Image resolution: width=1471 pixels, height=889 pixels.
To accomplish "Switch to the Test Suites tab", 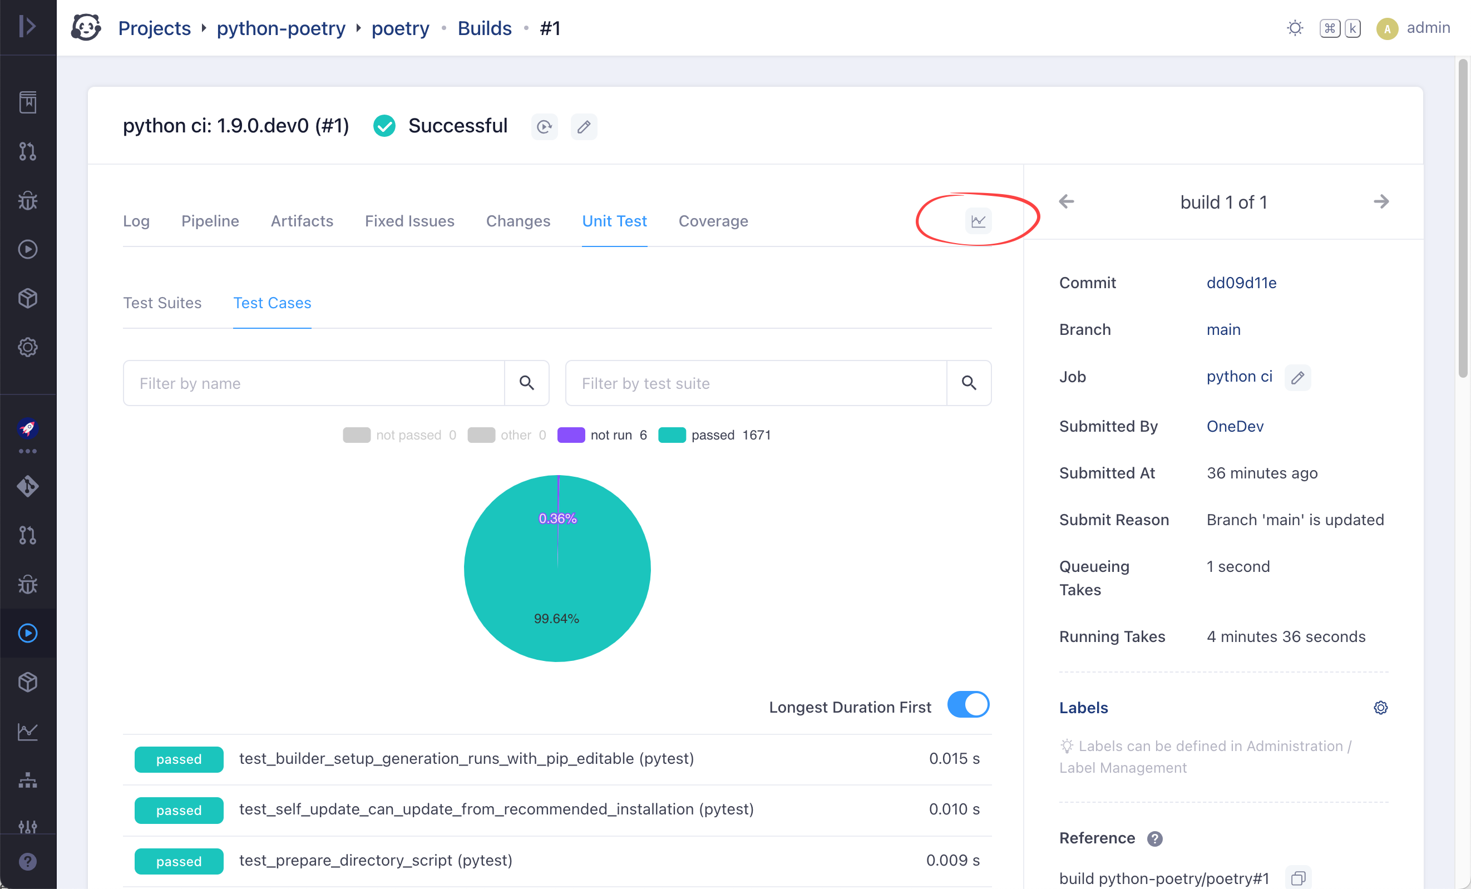I will click(x=162, y=303).
